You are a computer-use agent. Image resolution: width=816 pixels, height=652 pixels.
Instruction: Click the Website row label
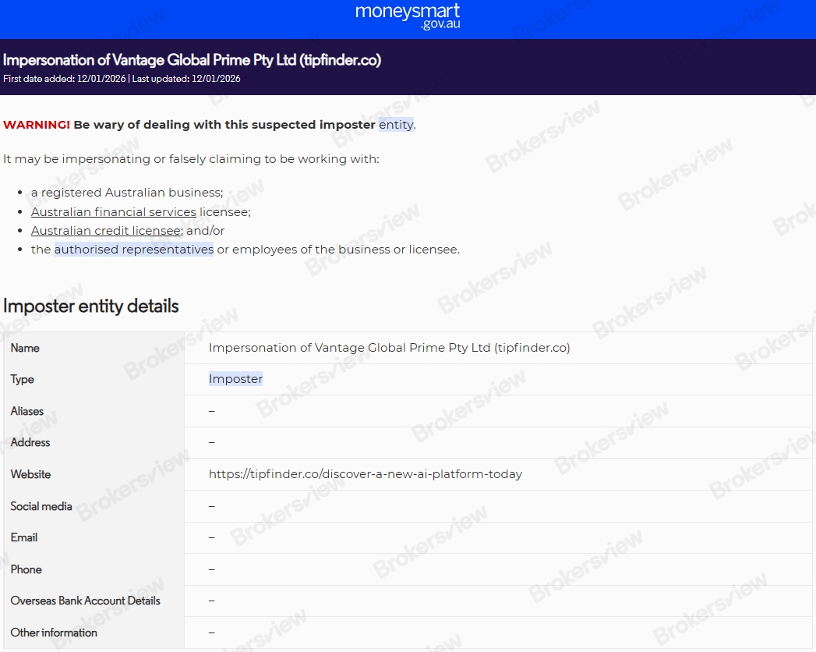[x=30, y=474]
